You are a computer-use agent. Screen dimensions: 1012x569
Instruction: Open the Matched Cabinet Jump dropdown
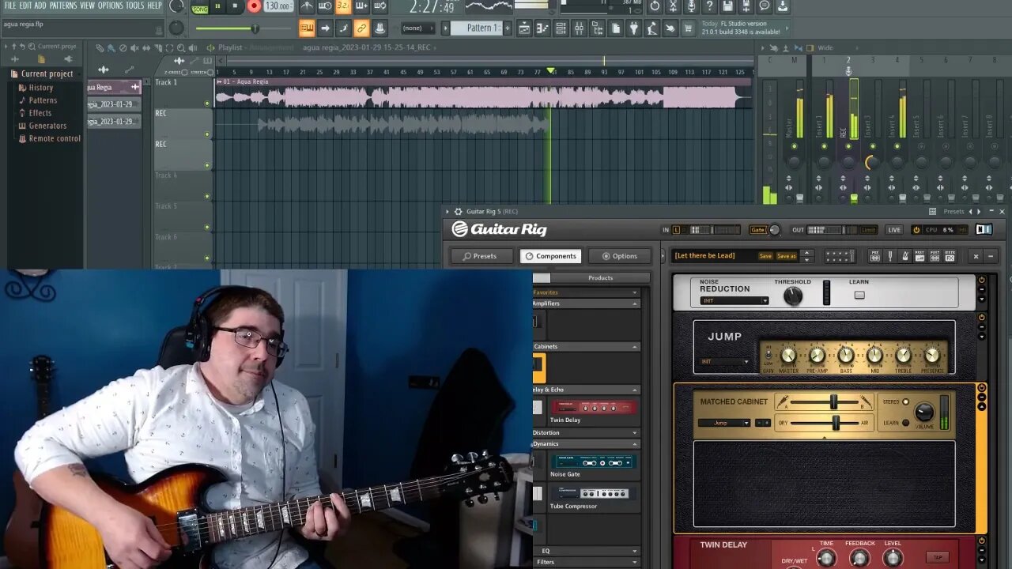point(723,423)
